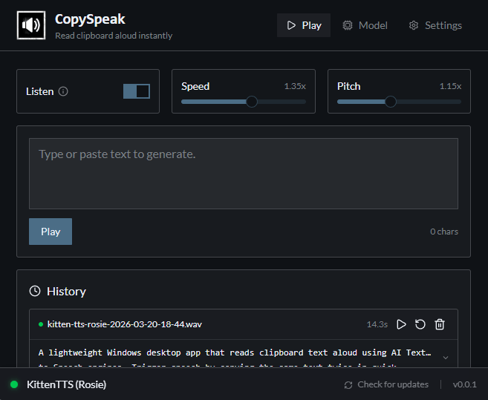488x400 pixels.
Task: Toggle the Listen switch
Action: 137,91
